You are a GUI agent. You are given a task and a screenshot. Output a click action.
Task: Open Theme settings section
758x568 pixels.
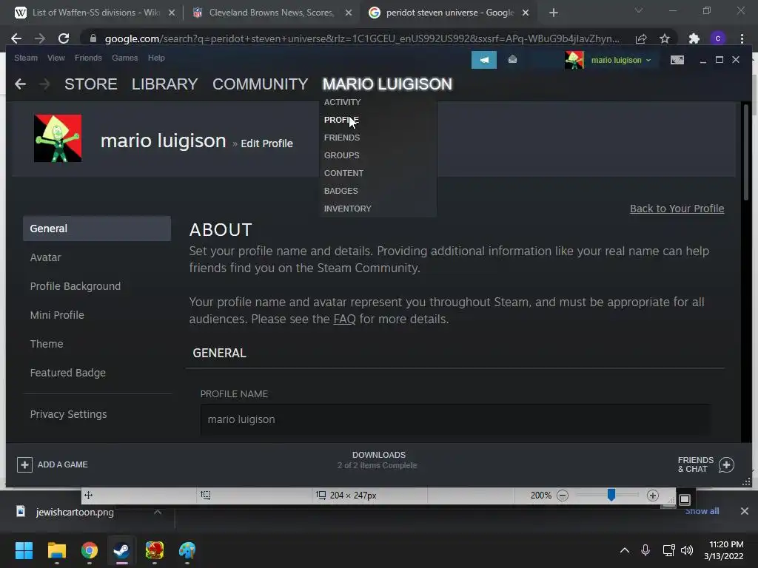coord(97,344)
